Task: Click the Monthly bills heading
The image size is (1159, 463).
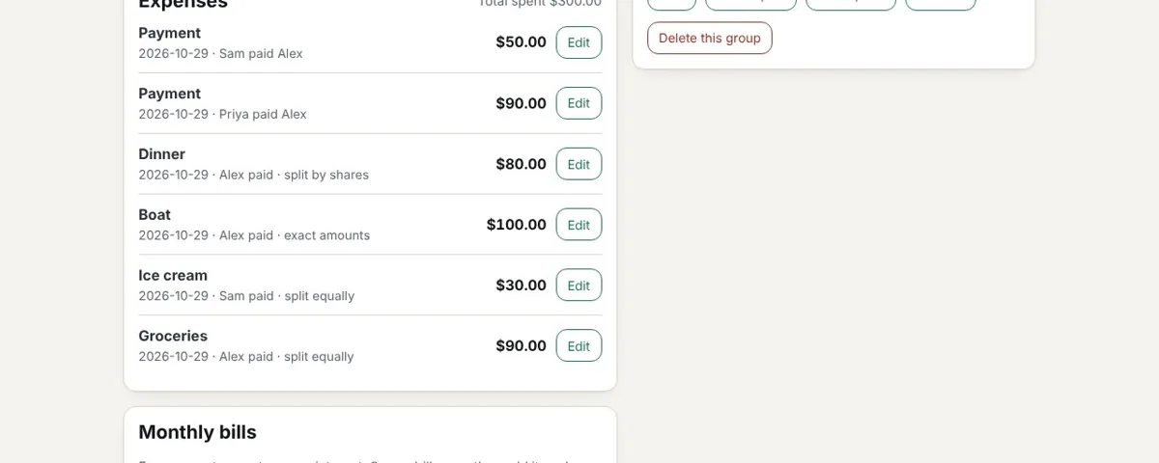Action: pos(197,432)
